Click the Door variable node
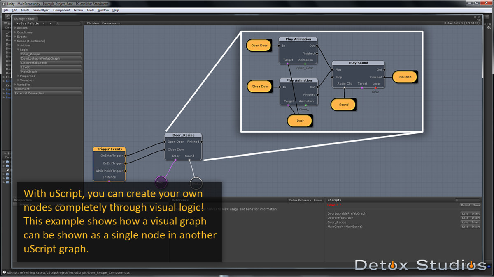The height and width of the screenshot is (277, 494). tap(300, 120)
